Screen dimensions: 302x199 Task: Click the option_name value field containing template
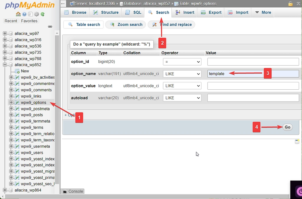[253, 74]
